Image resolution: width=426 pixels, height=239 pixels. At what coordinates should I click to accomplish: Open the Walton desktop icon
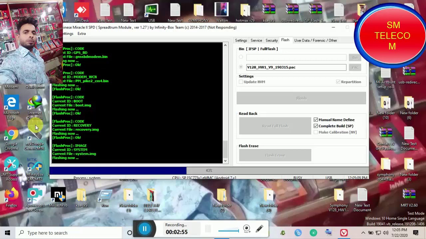click(x=222, y=13)
